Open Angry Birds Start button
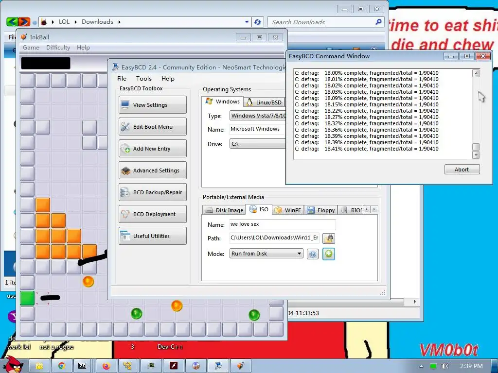Image resolution: width=498 pixels, height=373 pixels. click(x=14, y=365)
